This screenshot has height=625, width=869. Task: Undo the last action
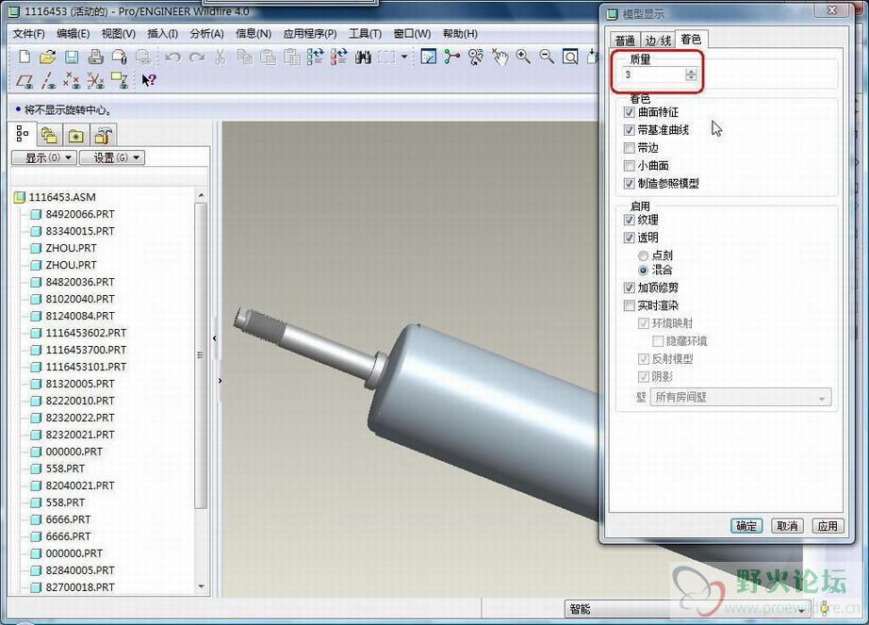point(172,57)
